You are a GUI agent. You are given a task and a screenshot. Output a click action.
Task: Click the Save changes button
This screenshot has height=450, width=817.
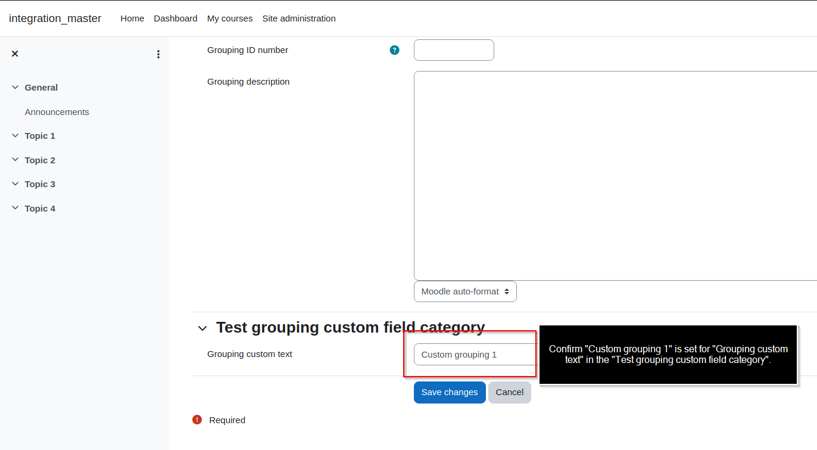pos(450,392)
